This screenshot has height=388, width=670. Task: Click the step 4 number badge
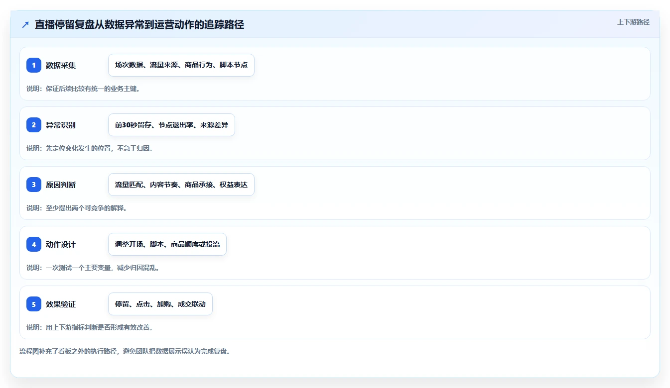coord(34,244)
